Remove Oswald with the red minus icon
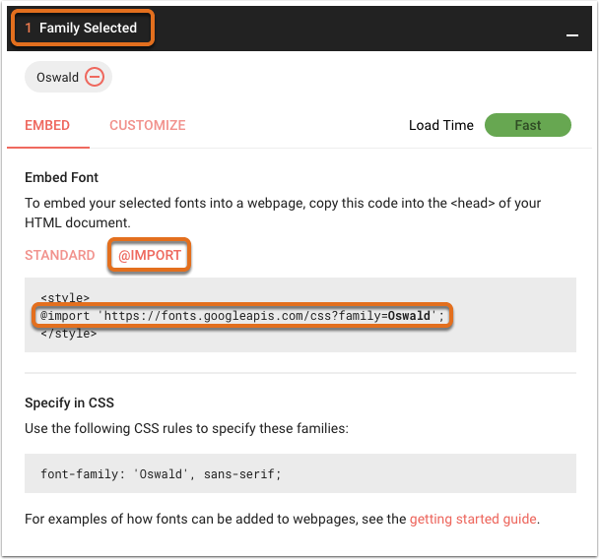Image resolution: width=599 pixels, height=559 pixels. tap(95, 77)
